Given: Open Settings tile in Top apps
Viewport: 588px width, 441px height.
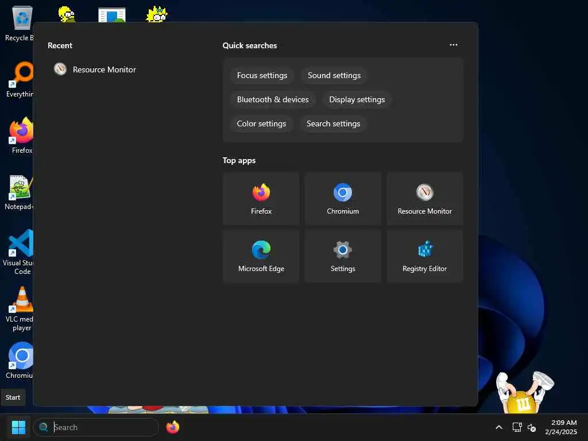Looking at the screenshot, I should click(x=343, y=256).
